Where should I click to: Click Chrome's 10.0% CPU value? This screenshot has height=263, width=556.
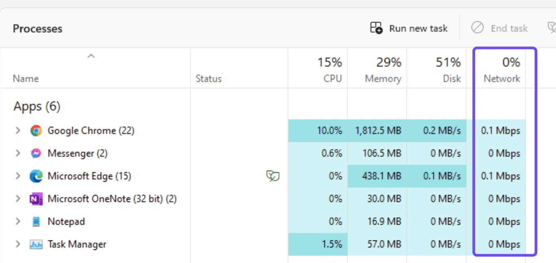(x=329, y=131)
